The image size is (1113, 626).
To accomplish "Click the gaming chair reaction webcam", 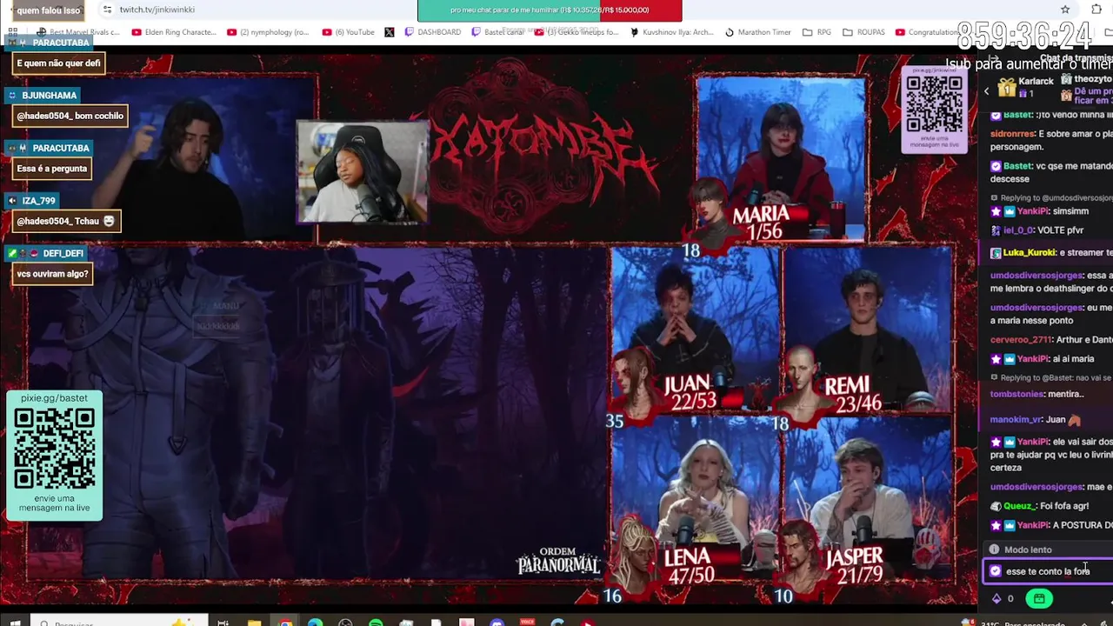I will click(362, 172).
